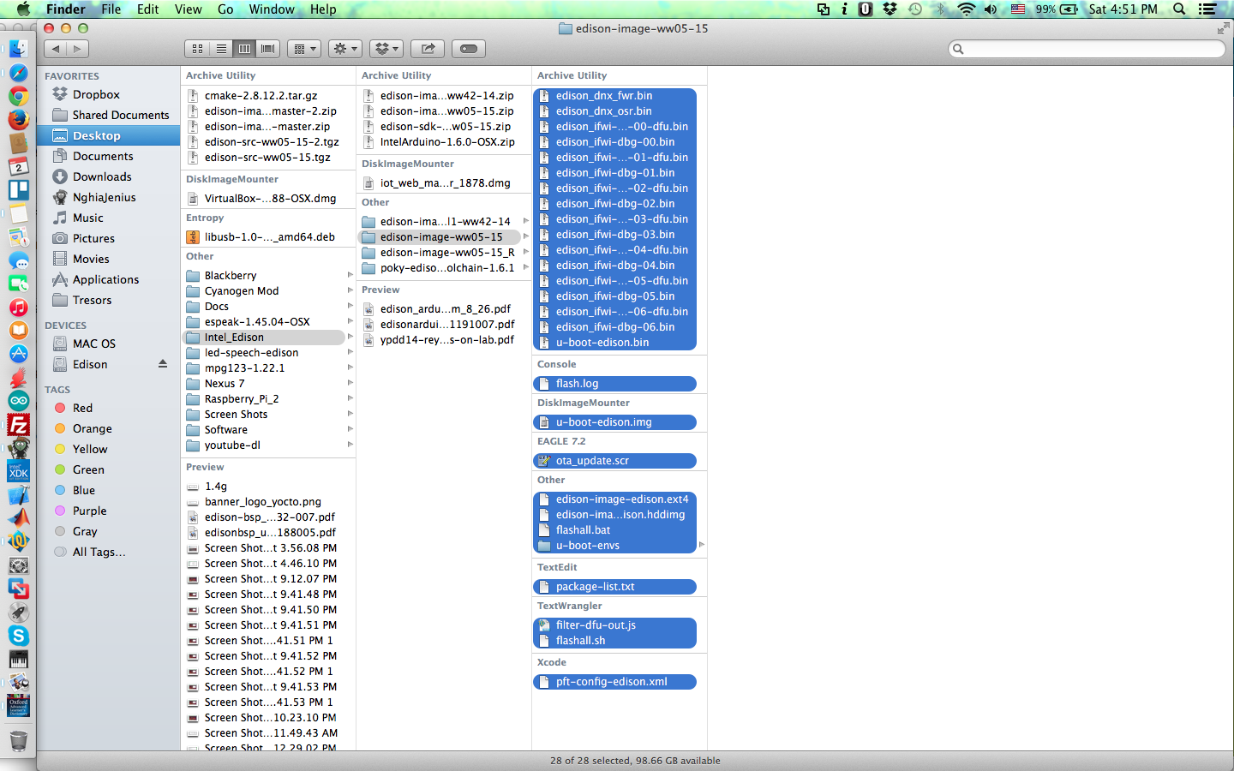This screenshot has width=1234, height=771.
Task: Open the Window menu
Action: (272, 9)
